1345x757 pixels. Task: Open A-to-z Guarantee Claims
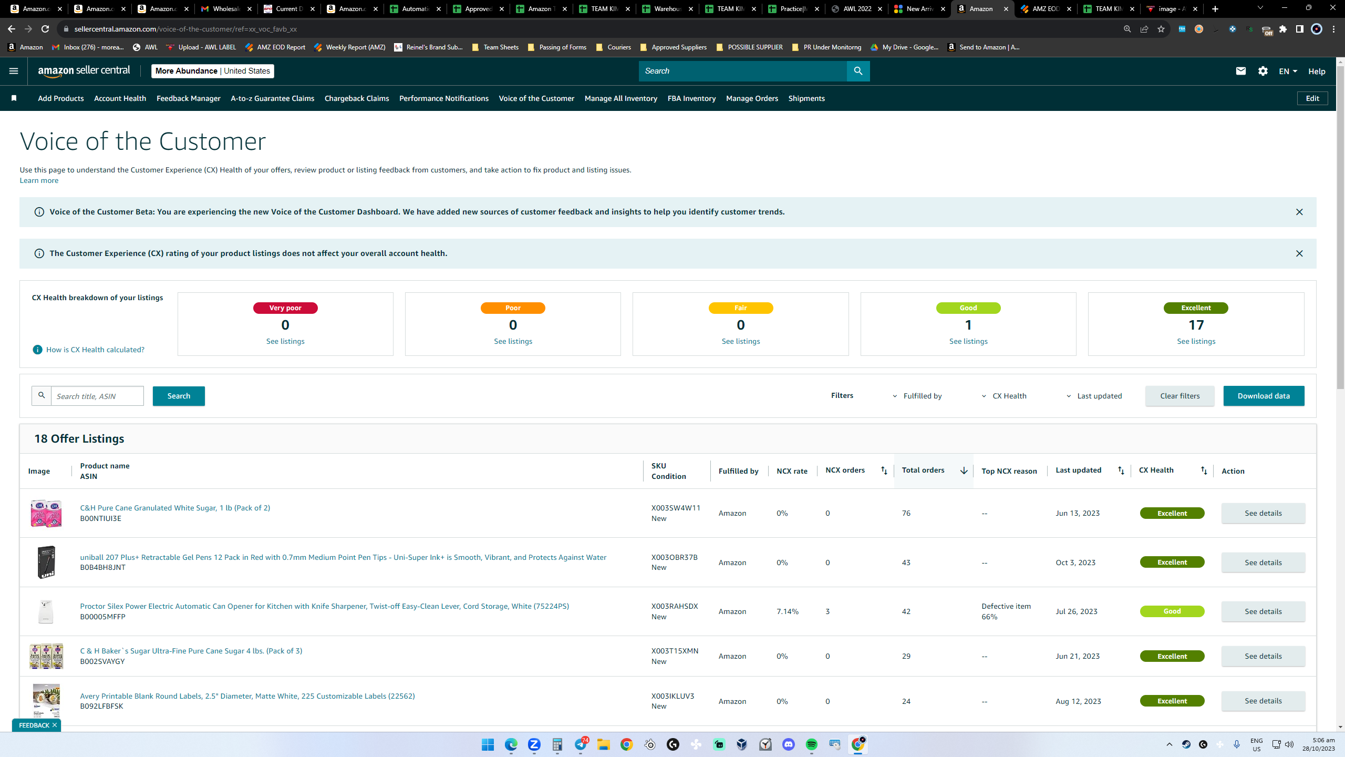click(272, 98)
